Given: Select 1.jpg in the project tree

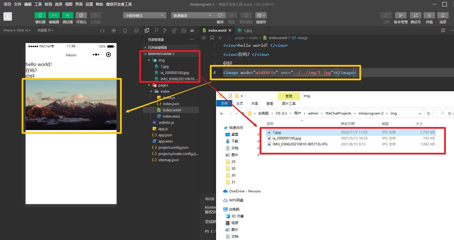Looking at the screenshot, I should click(165, 66).
